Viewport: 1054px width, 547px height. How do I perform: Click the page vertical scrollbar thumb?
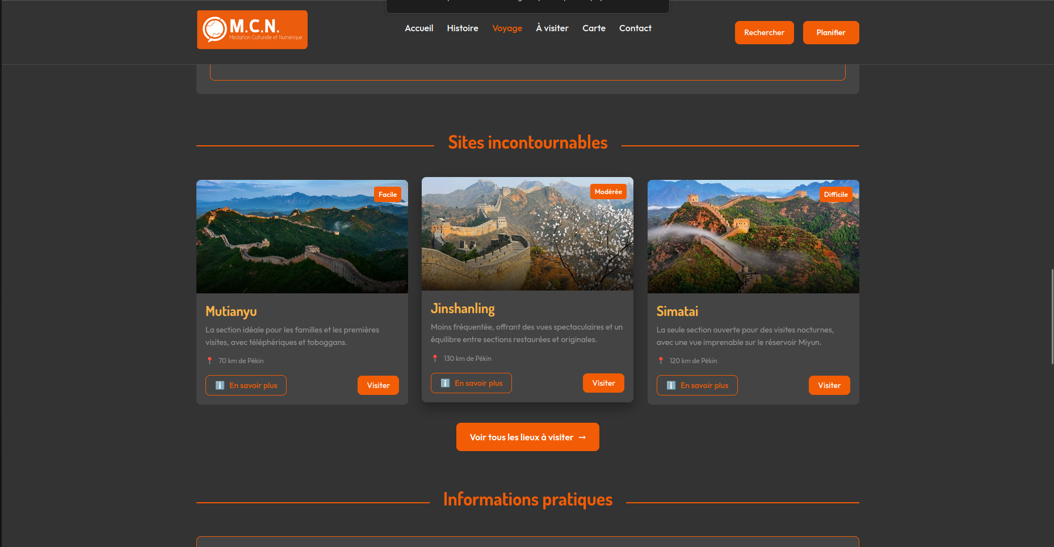pos(1052,317)
